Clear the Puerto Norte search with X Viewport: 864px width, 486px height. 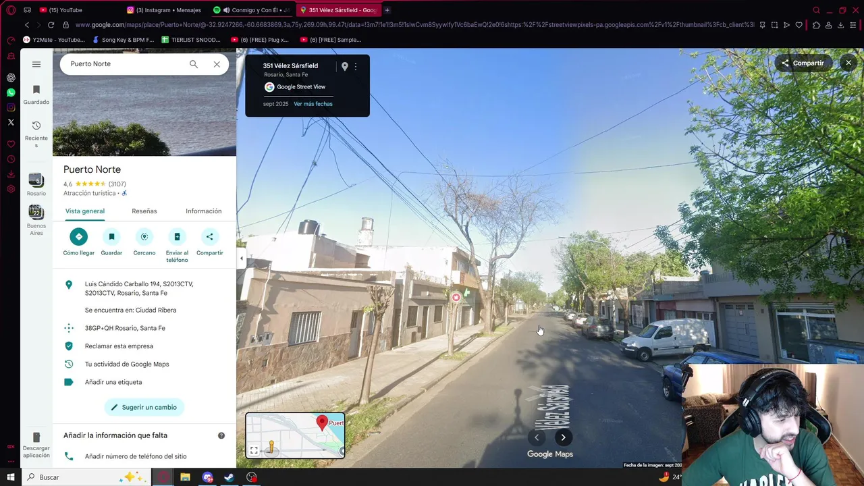pyautogui.click(x=217, y=64)
